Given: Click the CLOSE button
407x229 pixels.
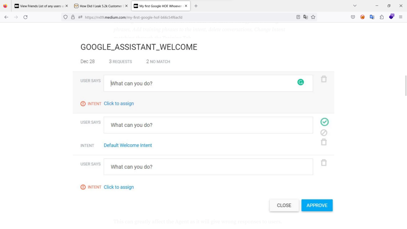Looking at the screenshot, I should [x=284, y=205].
